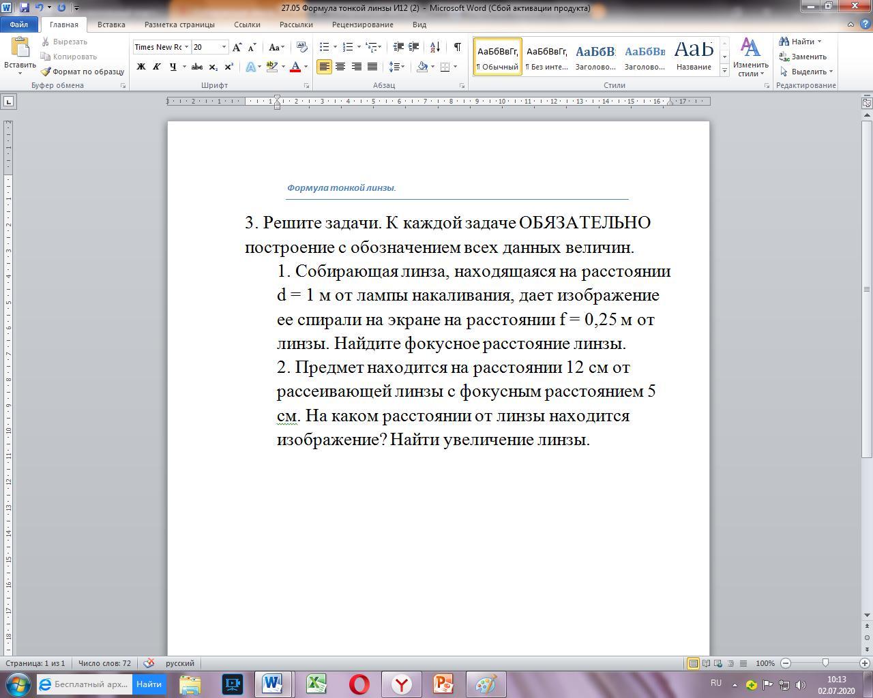Toggle Bold (Ж) formatting

(141, 67)
